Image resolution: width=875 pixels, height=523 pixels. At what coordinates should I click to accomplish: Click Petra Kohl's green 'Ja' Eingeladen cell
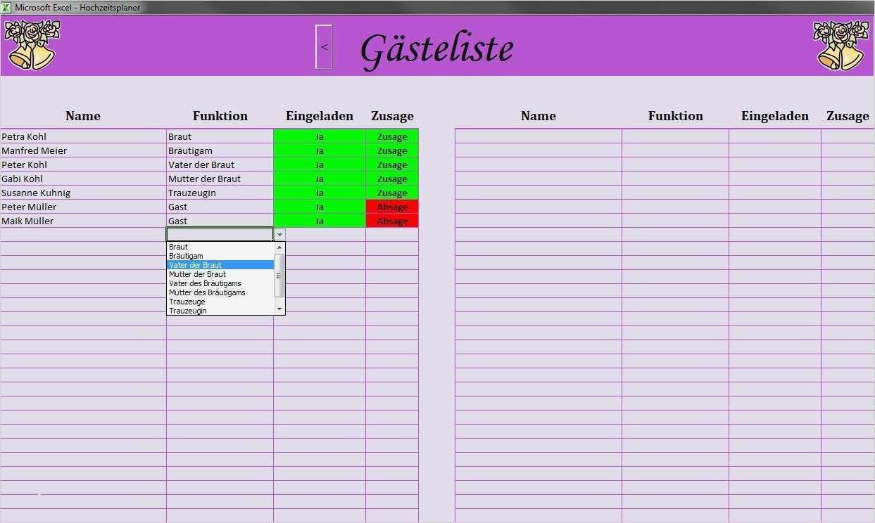pos(319,136)
